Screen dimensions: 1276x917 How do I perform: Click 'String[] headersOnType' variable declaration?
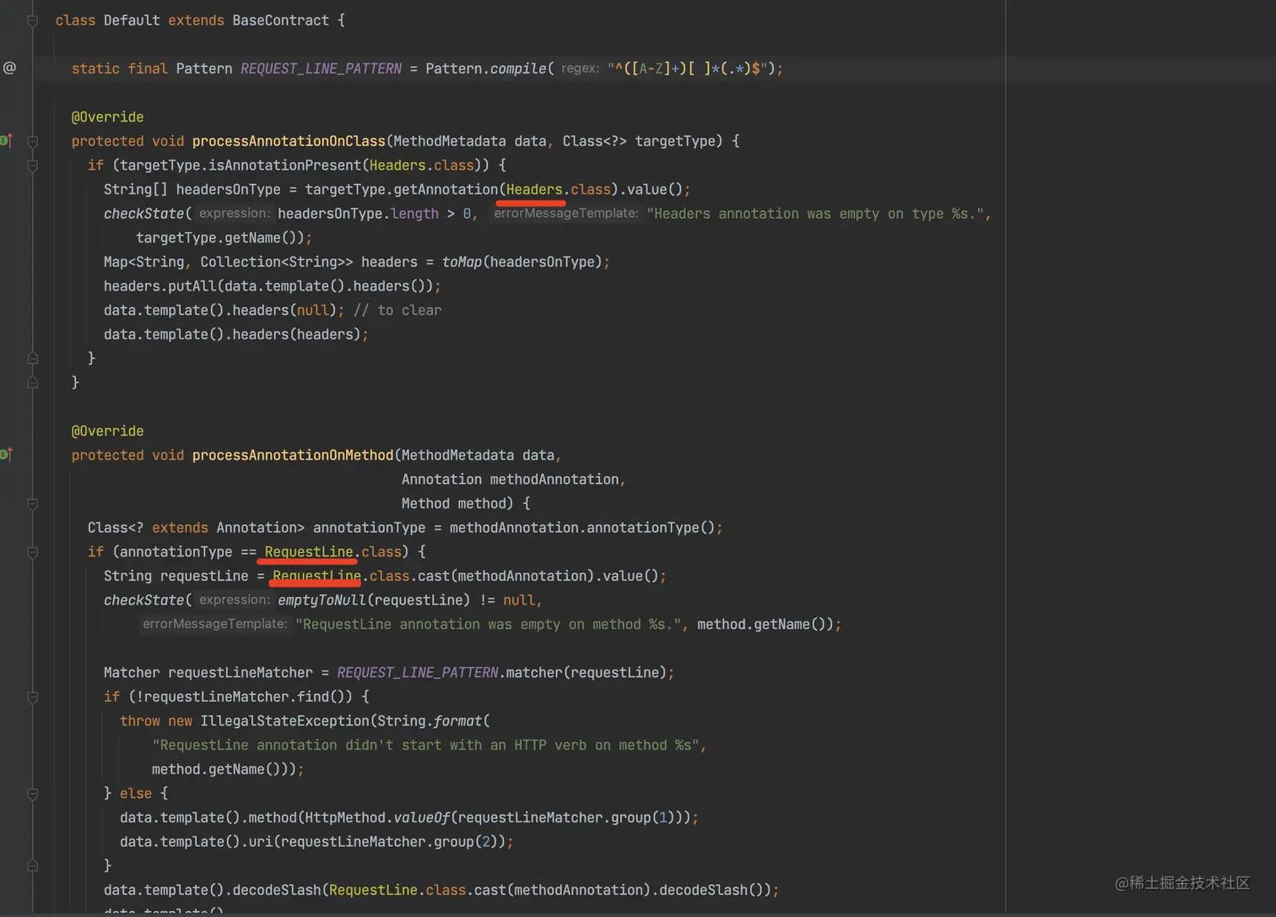point(192,189)
